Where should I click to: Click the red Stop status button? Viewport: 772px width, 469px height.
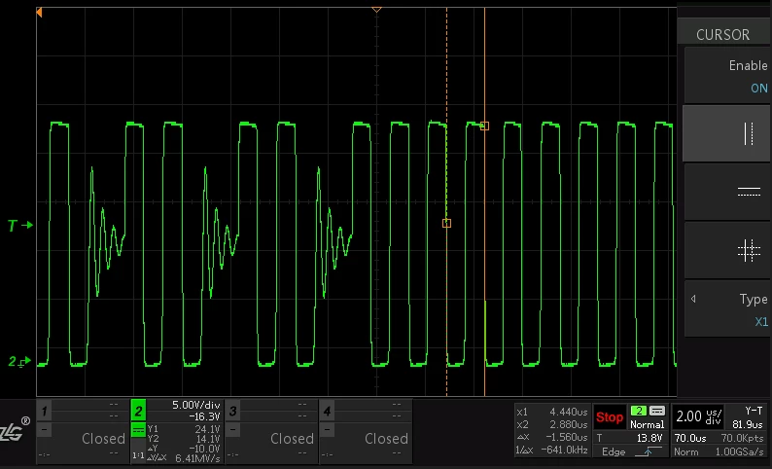pyautogui.click(x=610, y=417)
